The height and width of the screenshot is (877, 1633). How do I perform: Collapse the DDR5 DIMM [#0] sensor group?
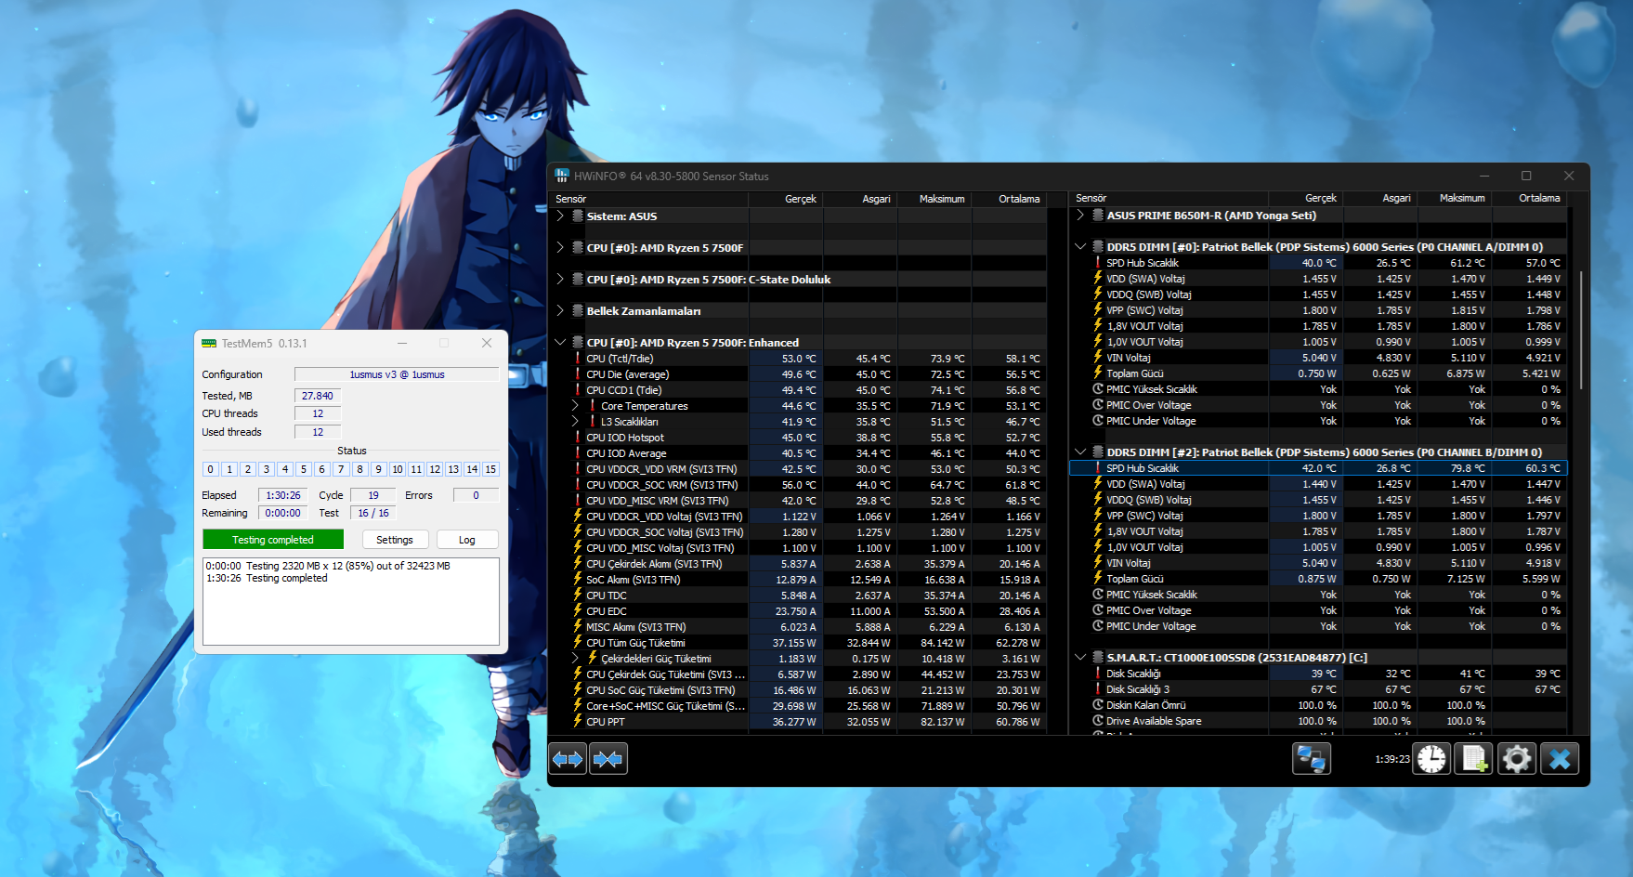[x=1080, y=246]
